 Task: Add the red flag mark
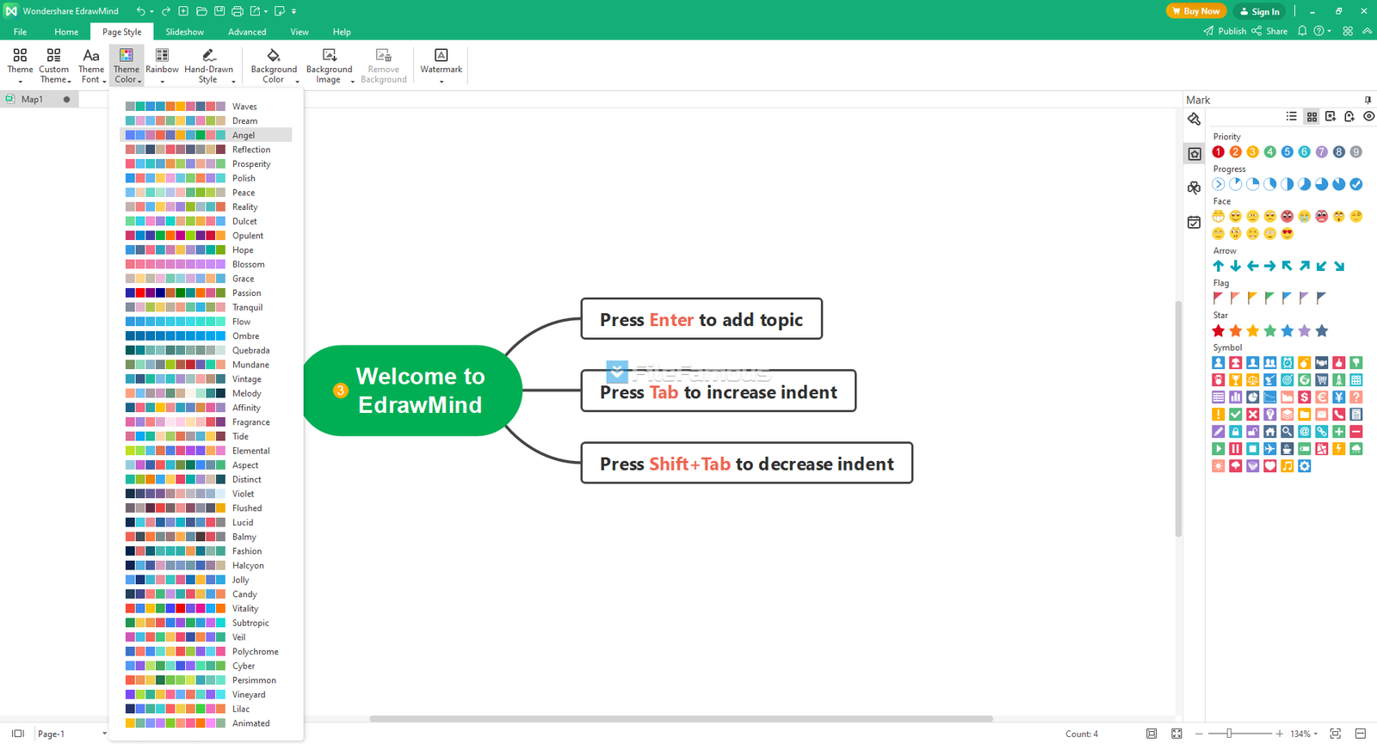point(1218,298)
